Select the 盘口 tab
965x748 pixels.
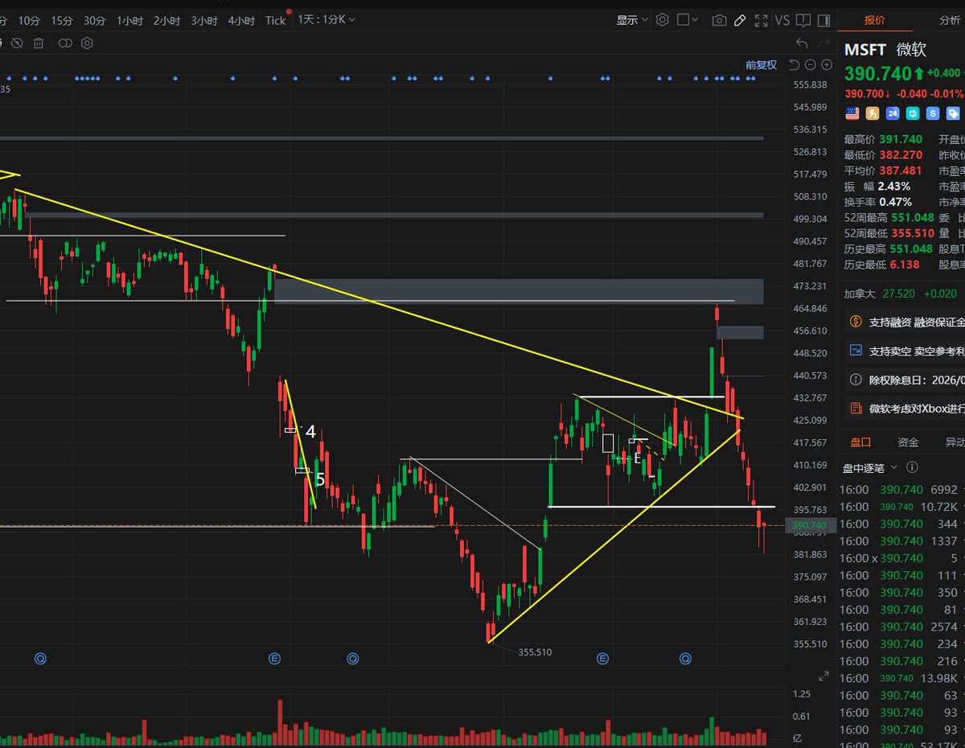[860, 442]
